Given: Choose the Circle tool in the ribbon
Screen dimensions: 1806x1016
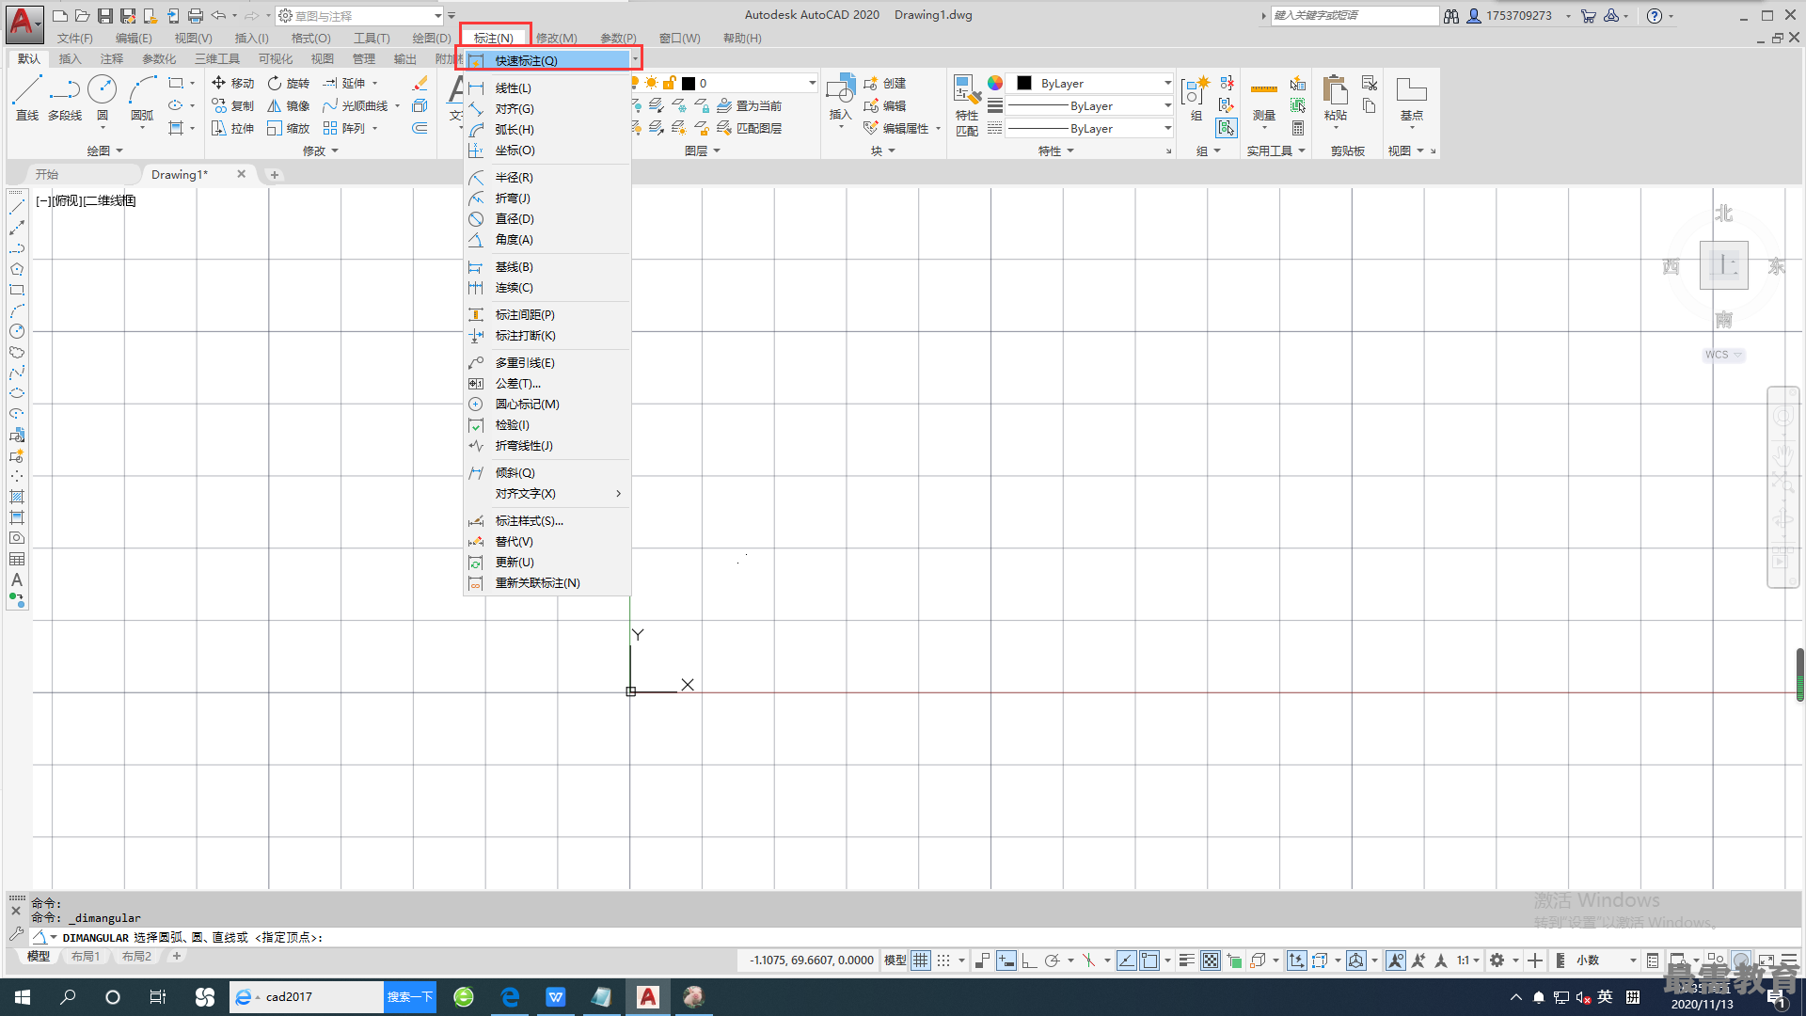Looking at the screenshot, I should click(x=102, y=99).
